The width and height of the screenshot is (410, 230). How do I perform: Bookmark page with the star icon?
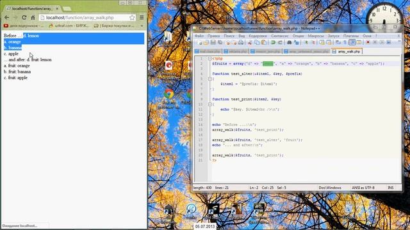pyautogui.click(x=132, y=17)
